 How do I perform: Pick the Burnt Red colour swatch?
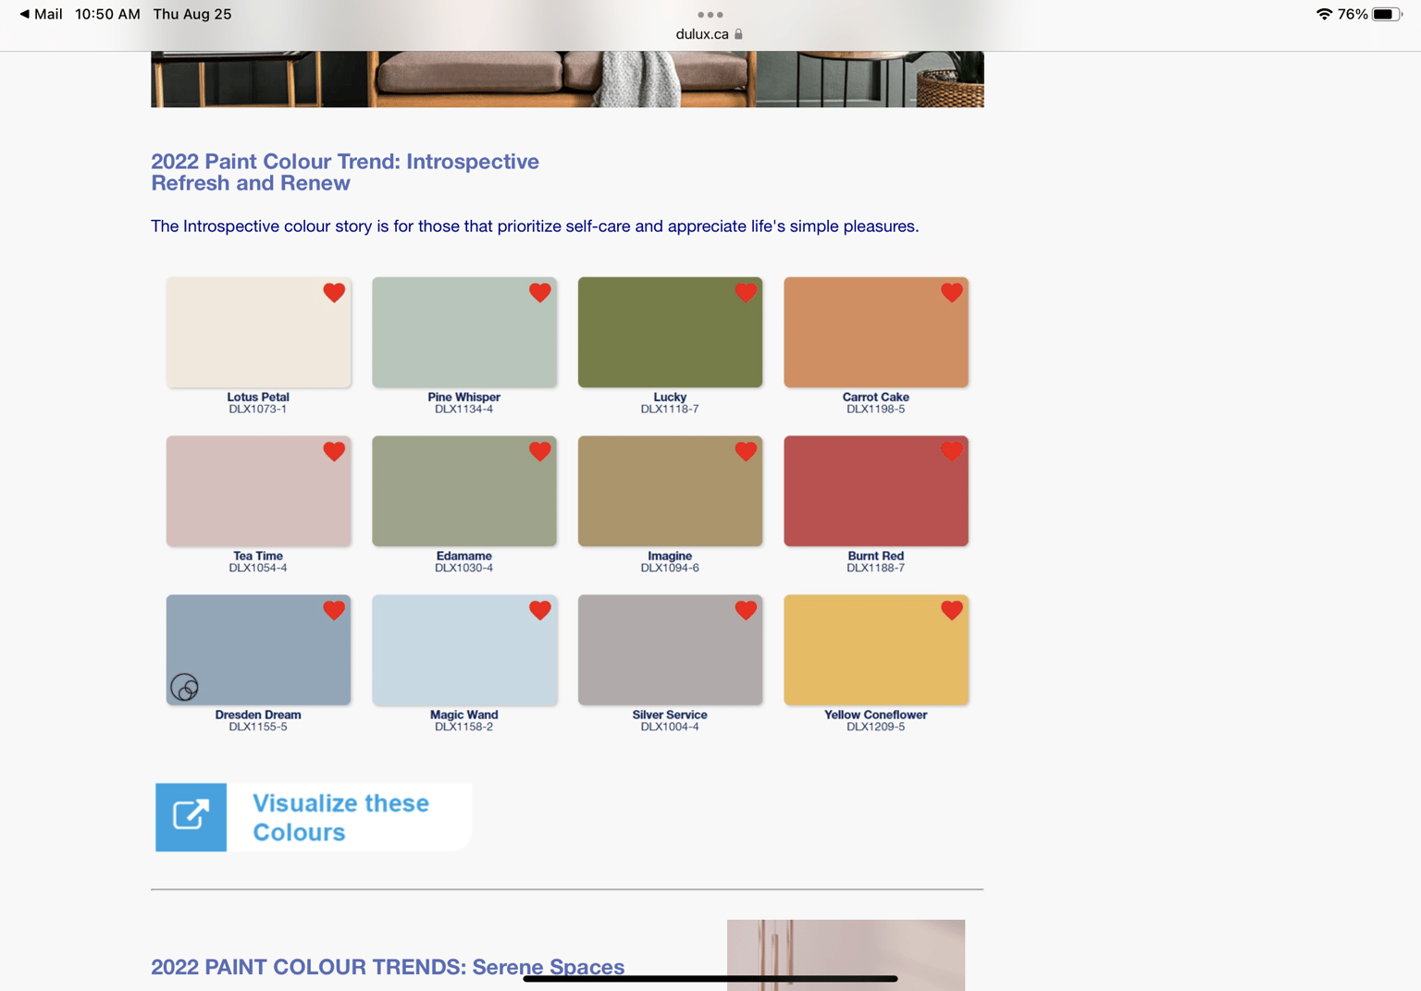[876, 491]
